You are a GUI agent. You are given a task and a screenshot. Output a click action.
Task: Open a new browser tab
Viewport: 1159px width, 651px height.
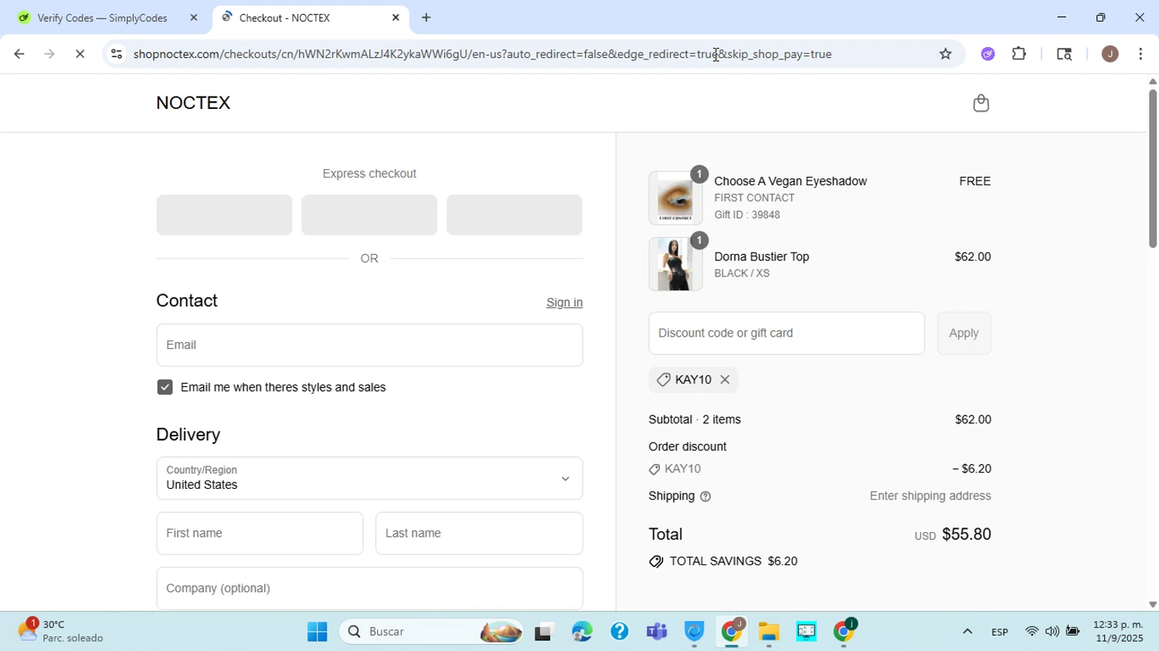click(426, 17)
